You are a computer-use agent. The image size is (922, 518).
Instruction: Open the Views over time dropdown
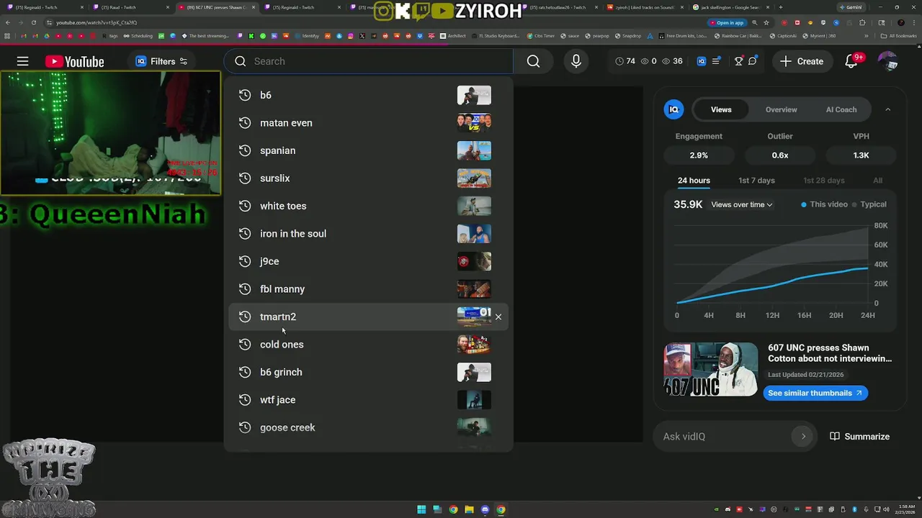click(x=741, y=204)
